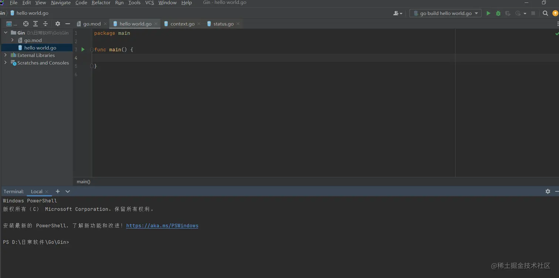Click the Run with Coverage icon
This screenshot has height=278, width=559.
point(508,13)
